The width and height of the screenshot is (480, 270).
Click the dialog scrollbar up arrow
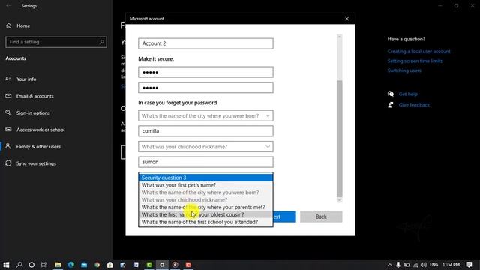339,37
